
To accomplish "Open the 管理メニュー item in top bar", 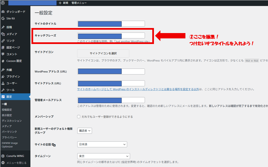I will pyautogui.click(x=79, y=3).
